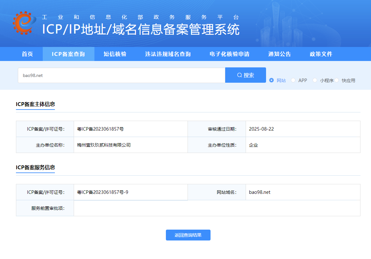Switch to the ICP备案查询 tab
Viewport: 371px width, 259px height.
pyautogui.click(x=68, y=54)
